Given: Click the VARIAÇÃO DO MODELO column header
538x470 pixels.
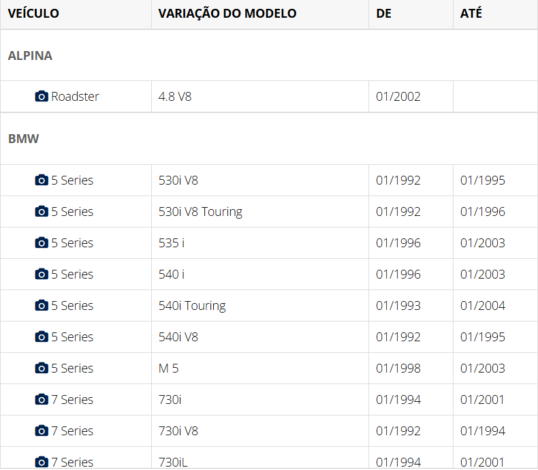Looking at the screenshot, I should [227, 14].
